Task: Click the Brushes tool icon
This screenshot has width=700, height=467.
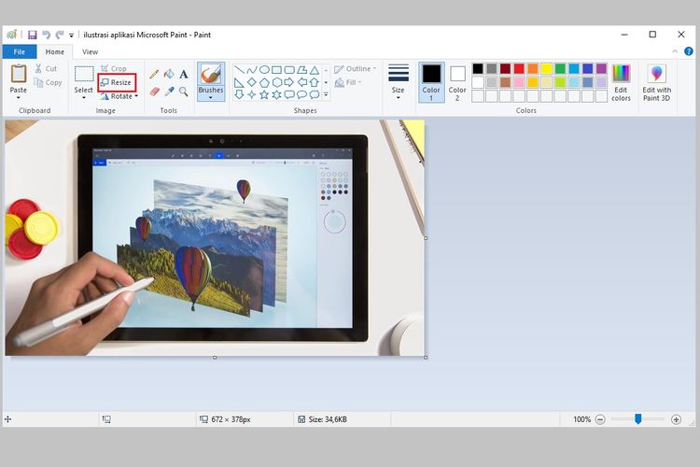Action: [x=211, y=74]
